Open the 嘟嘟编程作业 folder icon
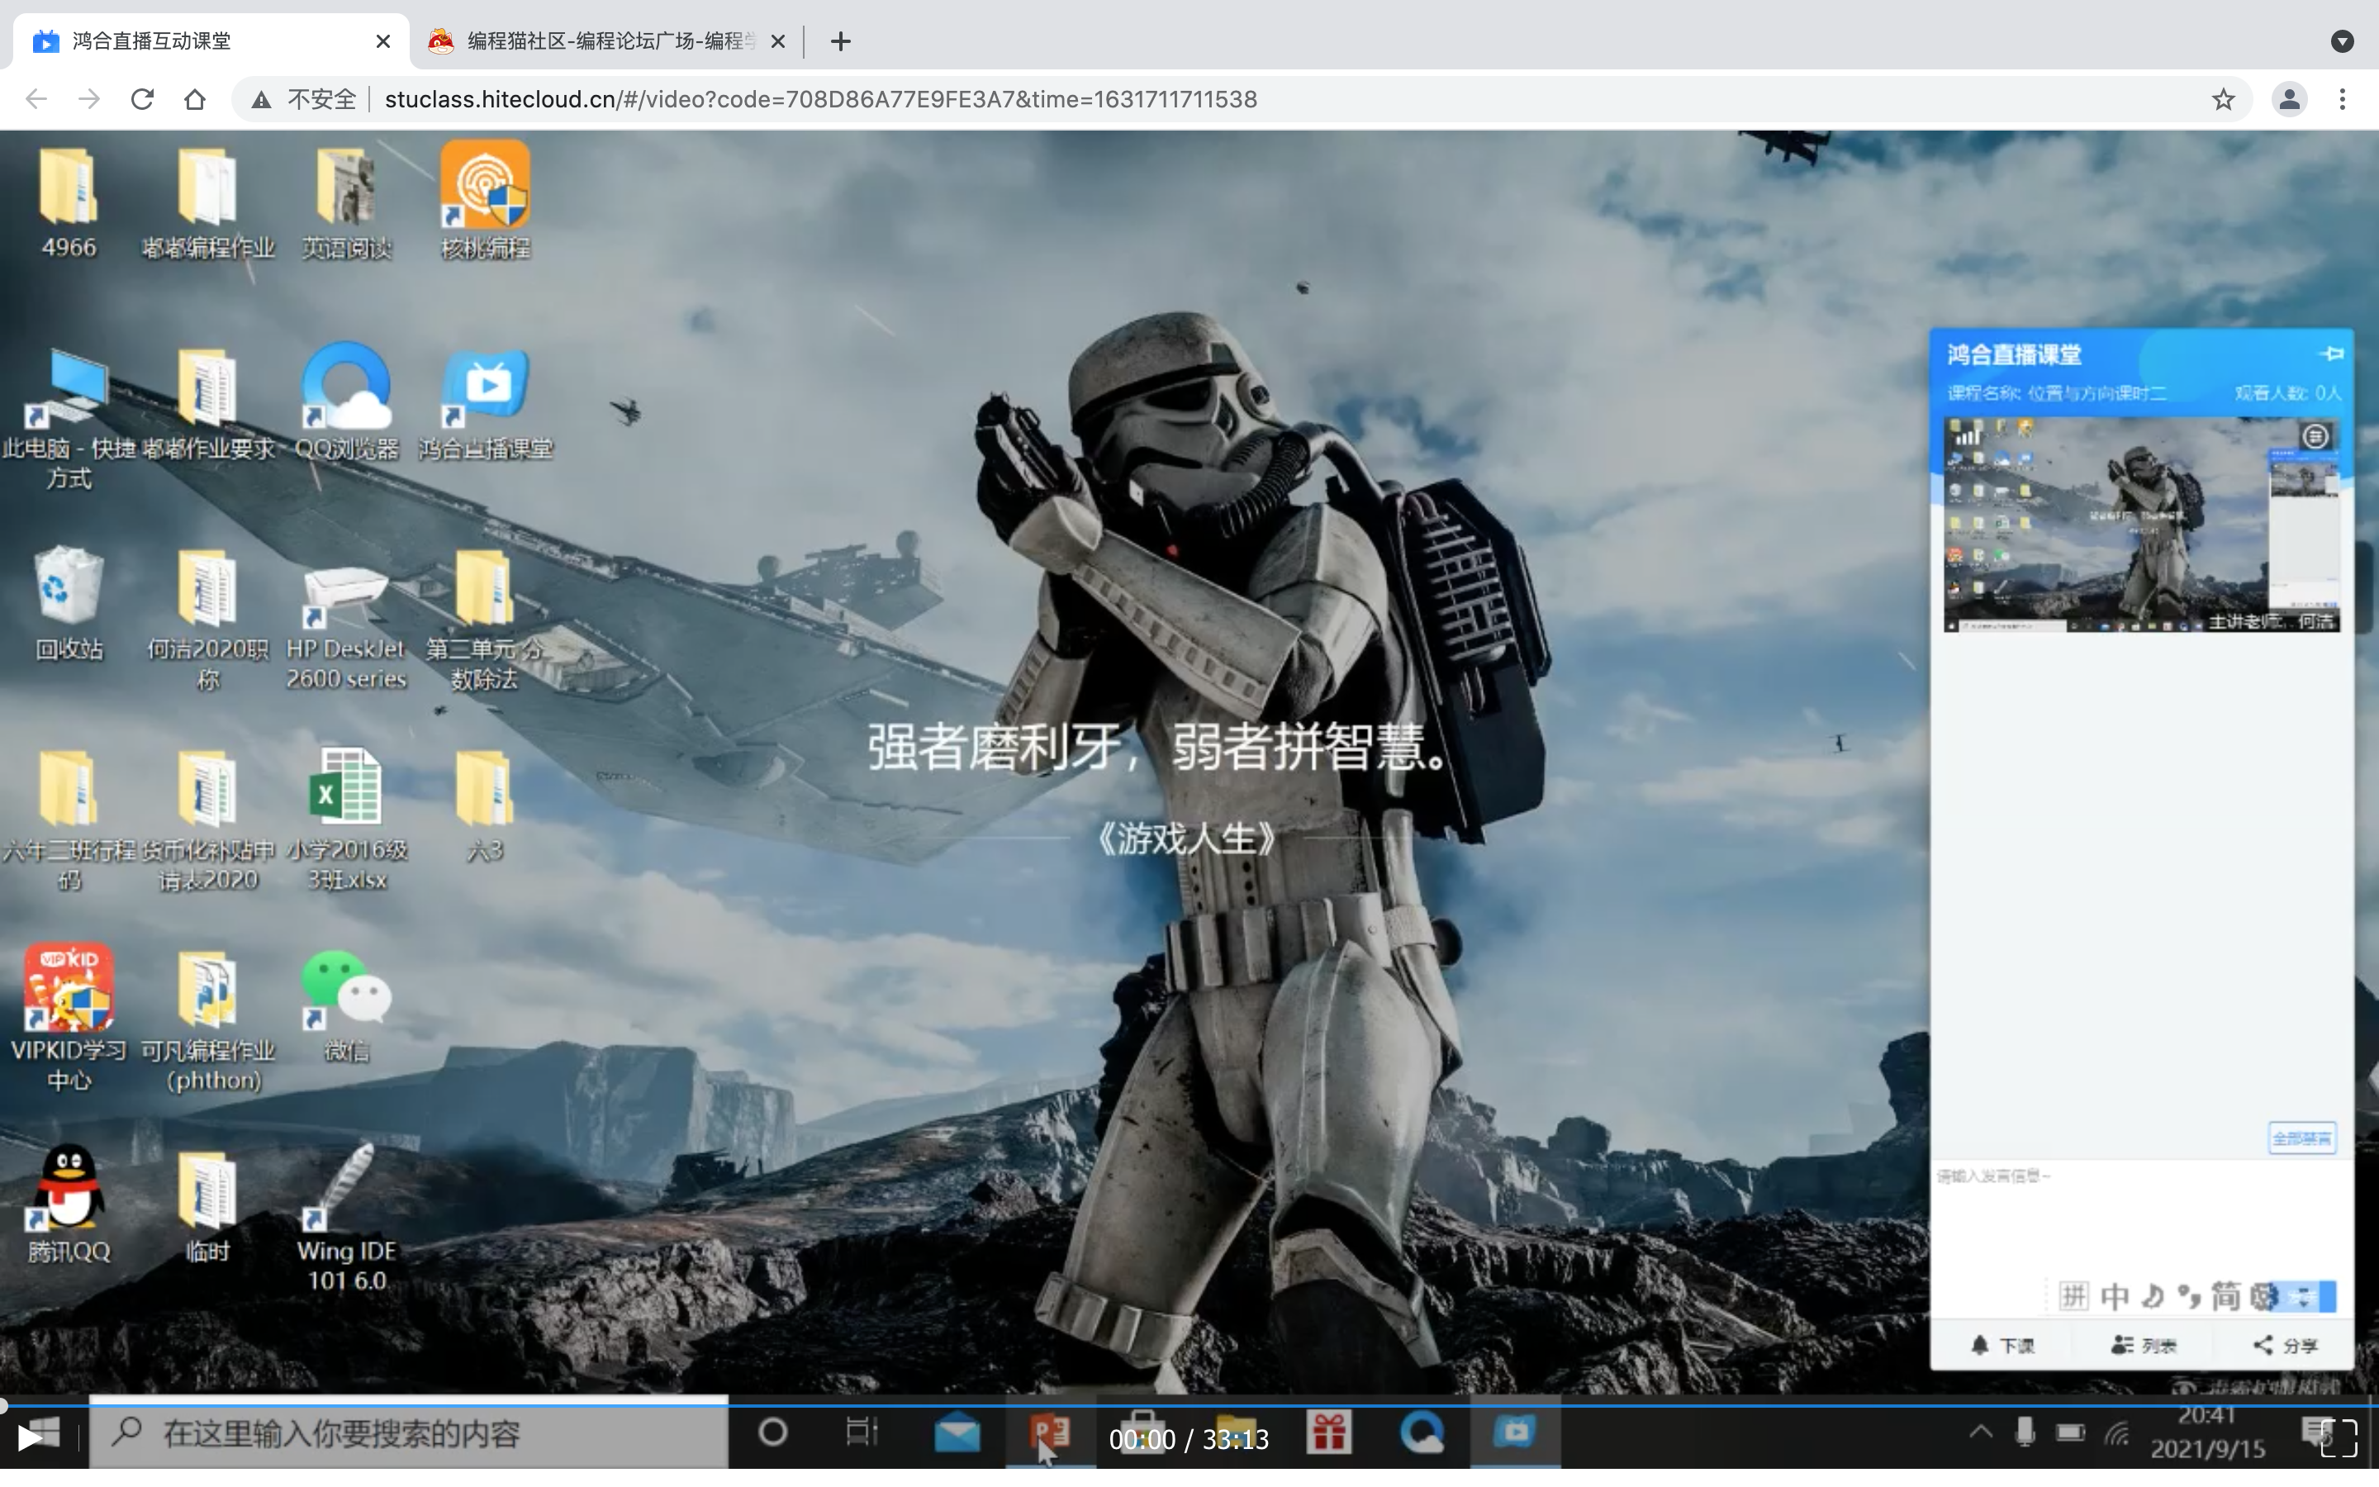The image size is (2379, 1487). click(x=207, y=186)
